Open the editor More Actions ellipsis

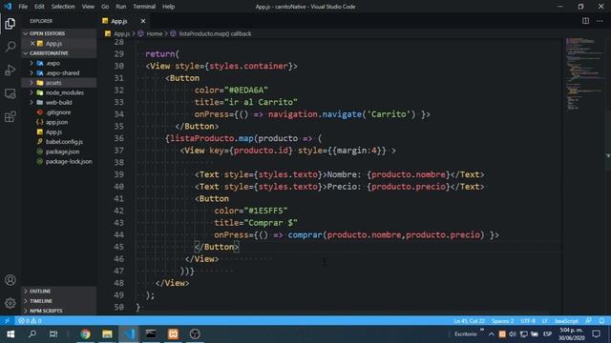click(x=600, y=21)
